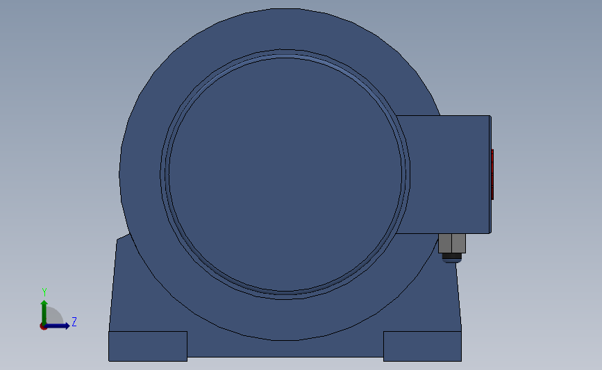Pick the black cable gland below the hex nut
Image resolution: width=602 pixels, height=370 pixels.
tap(452, 256)
